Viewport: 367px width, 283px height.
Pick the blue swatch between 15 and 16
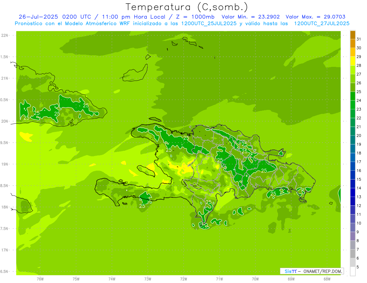pyautogui.click(x=353, y=175)
